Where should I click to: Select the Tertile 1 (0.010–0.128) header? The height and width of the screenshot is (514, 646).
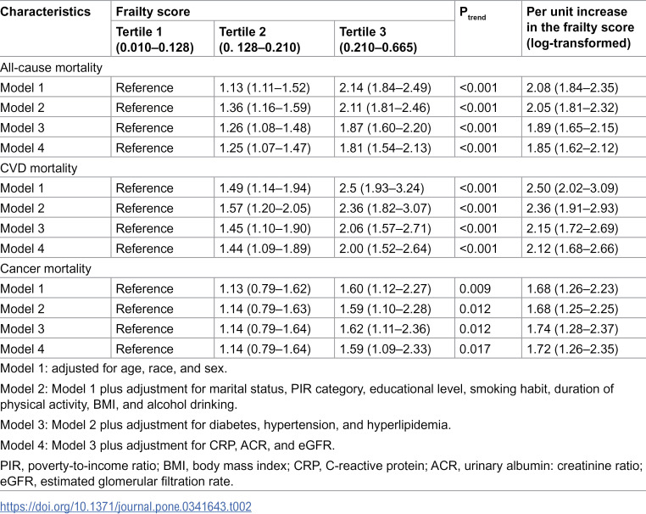(154, 40)
